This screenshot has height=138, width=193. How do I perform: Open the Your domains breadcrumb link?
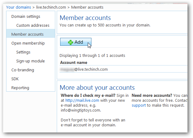point(19,7)
